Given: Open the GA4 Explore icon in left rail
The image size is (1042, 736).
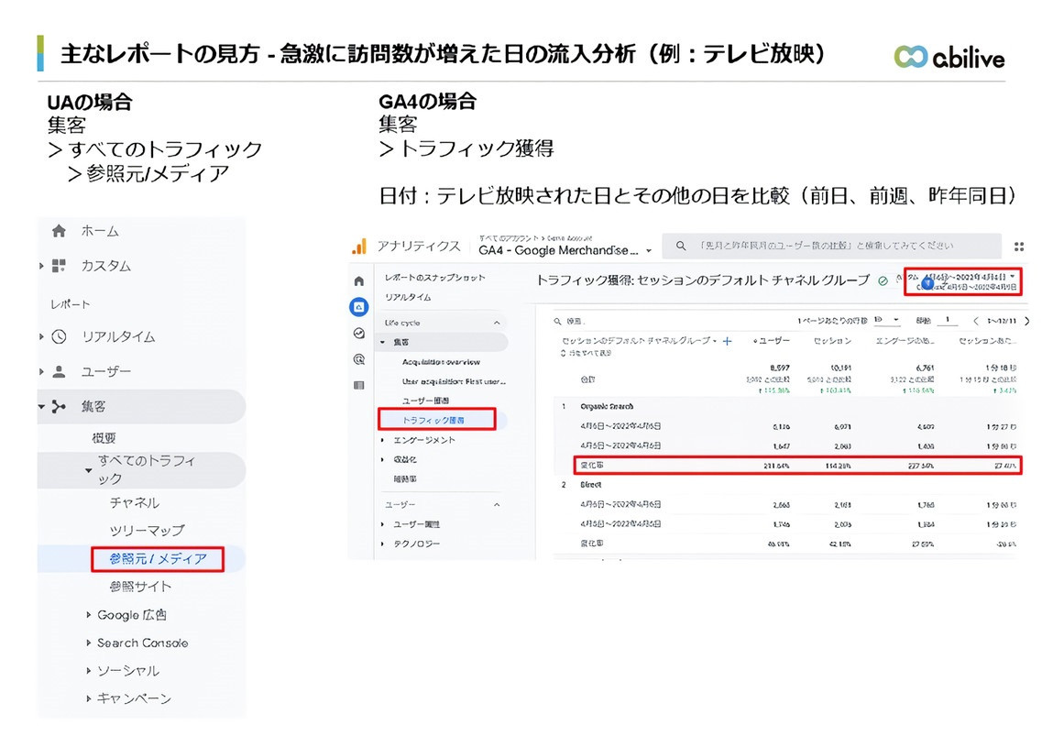Looking at the screenshot, I should click(359, 334).
